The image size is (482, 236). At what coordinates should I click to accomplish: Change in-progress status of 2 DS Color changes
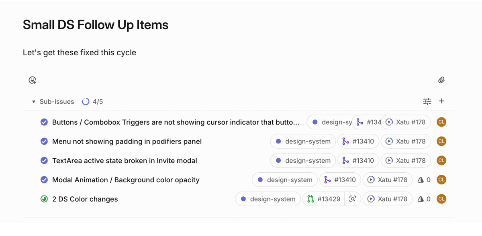(x=44, y=199)
